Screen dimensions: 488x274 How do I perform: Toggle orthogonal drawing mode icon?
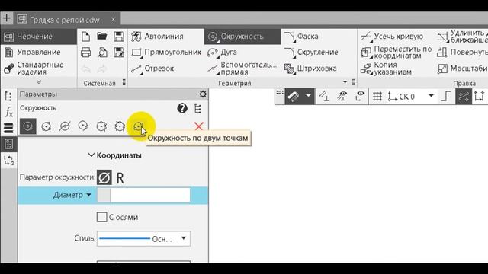point(446,97)
